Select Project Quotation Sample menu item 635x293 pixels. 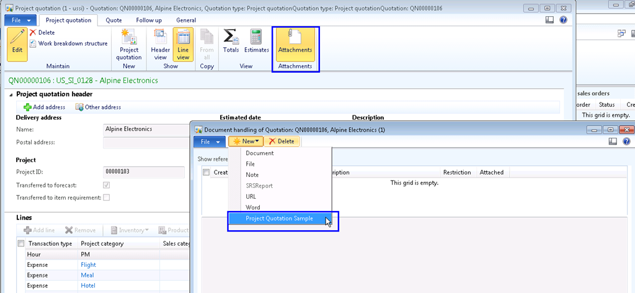(279, 219)
